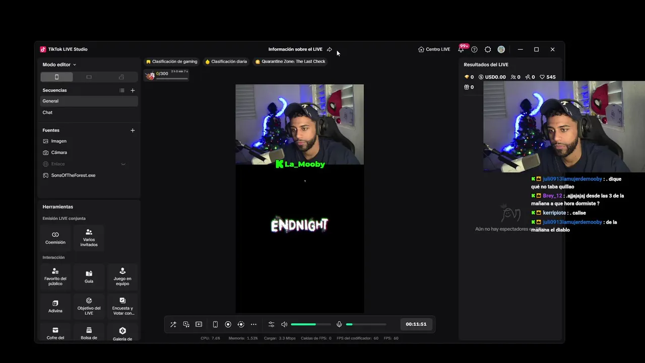Open the magic wand effects tool

173,324
